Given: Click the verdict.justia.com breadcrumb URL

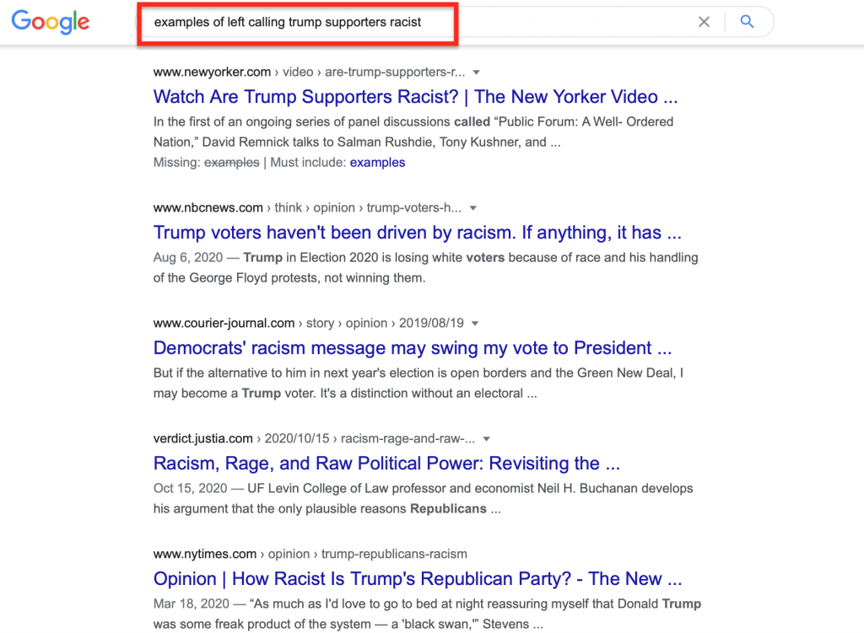Looking at the screenshot, I should (x=202, y=438).
